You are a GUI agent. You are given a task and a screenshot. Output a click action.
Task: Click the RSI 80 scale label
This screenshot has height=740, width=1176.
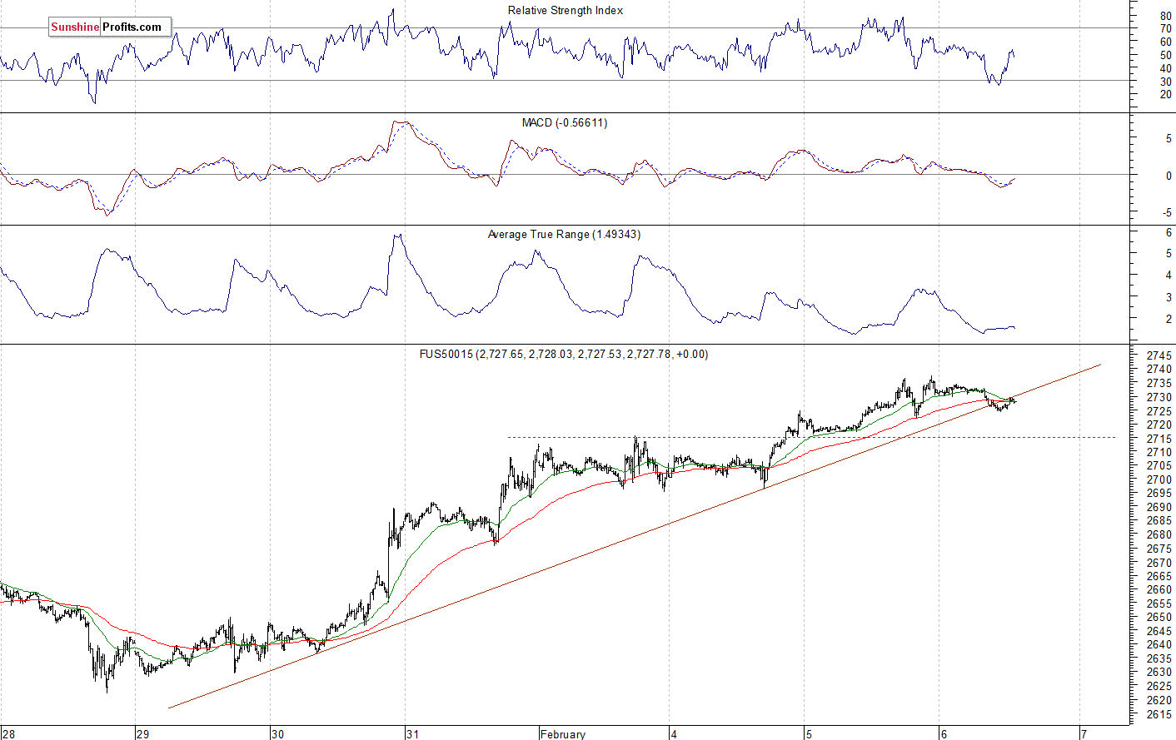tap(1166, 17)
